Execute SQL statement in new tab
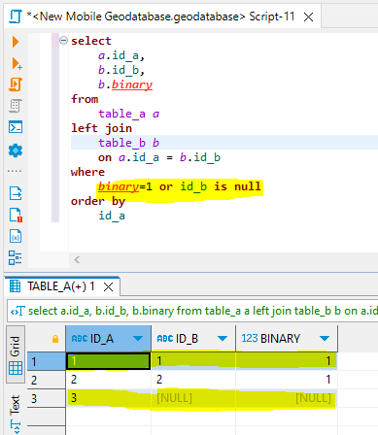 (17, 64)
